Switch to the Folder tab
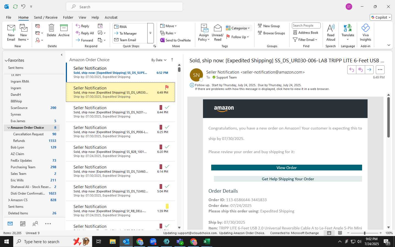 point(68,17)
